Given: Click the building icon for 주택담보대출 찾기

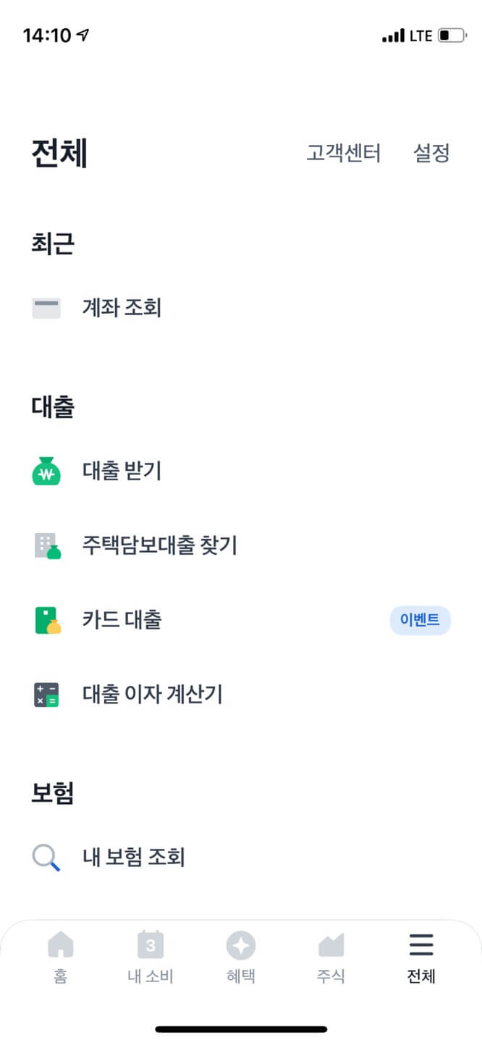Looking at the screenshot, I should click(46, 545).
